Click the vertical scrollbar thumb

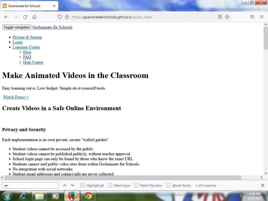click(x=266, y=38)
